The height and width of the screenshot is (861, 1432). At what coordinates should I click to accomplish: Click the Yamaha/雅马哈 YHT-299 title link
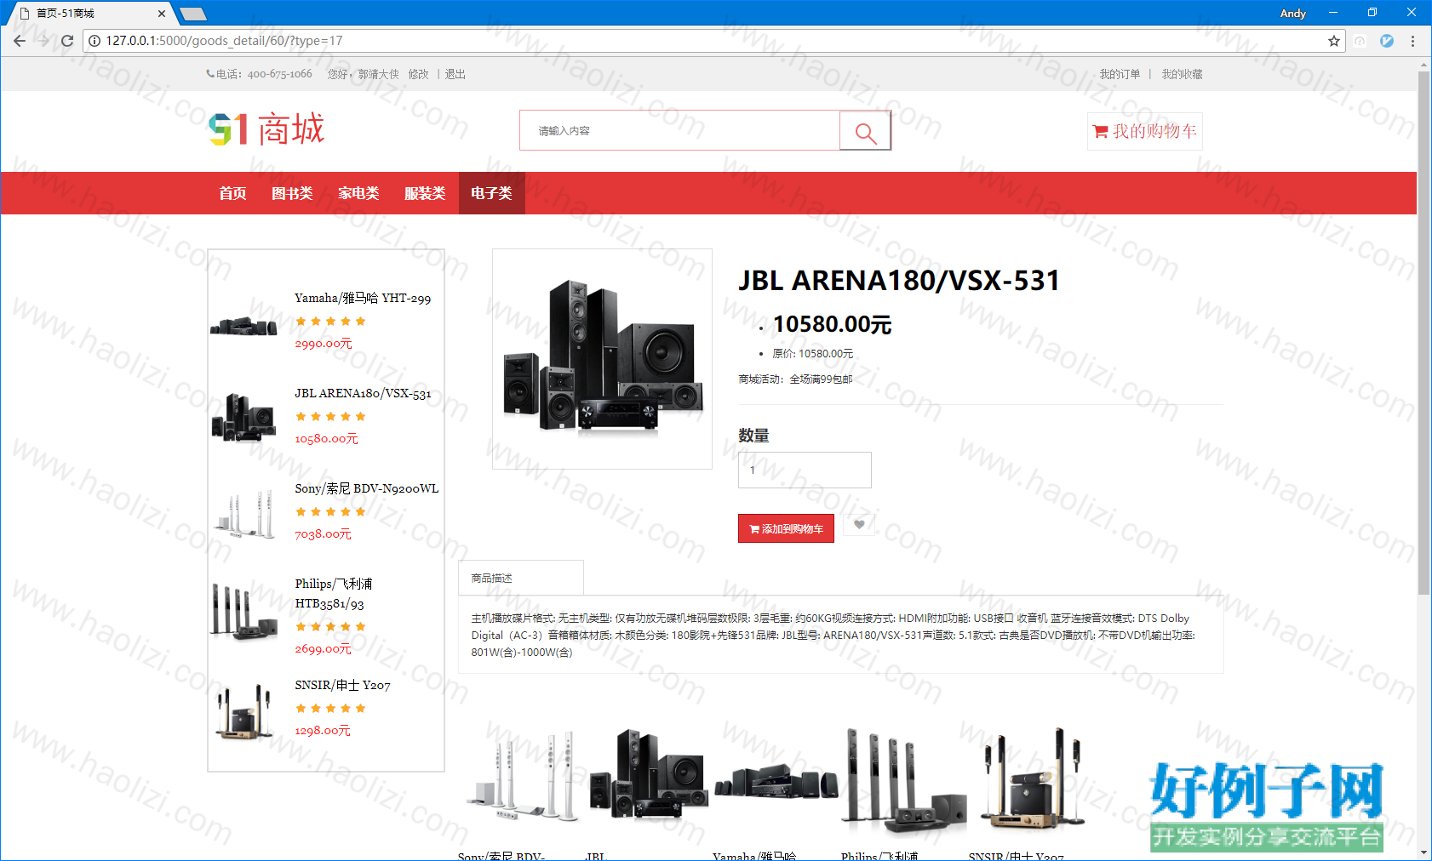tap(363, 298)
